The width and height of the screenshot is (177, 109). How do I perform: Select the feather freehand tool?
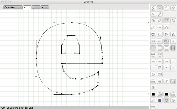point(160,14)
